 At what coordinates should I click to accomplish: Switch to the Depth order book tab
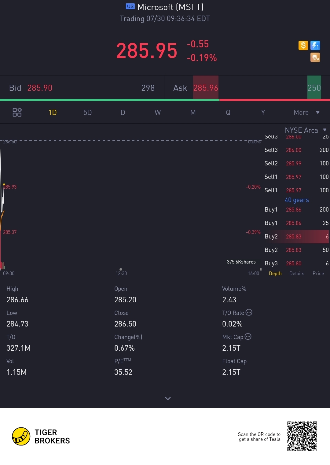tap(275, 273)
